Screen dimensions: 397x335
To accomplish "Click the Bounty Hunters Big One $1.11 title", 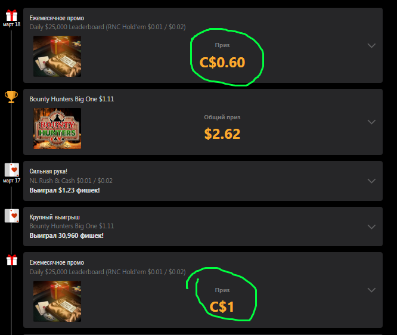I will pyautogui.click(x=72, y=99).
